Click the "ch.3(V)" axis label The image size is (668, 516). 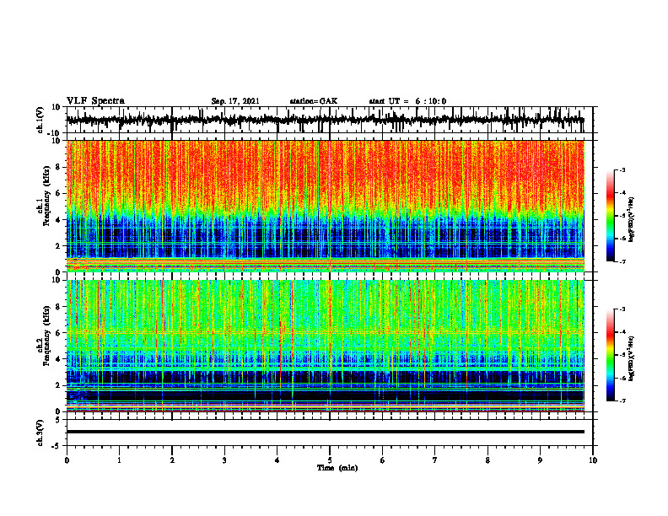(x=40, y=433)
